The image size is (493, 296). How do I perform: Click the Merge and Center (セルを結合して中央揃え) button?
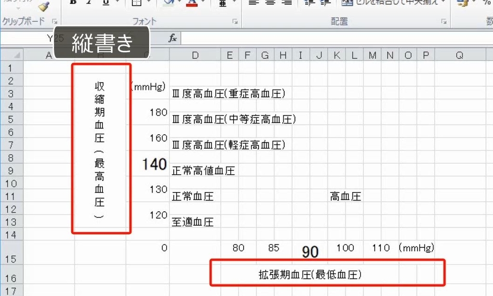(390, 2)
